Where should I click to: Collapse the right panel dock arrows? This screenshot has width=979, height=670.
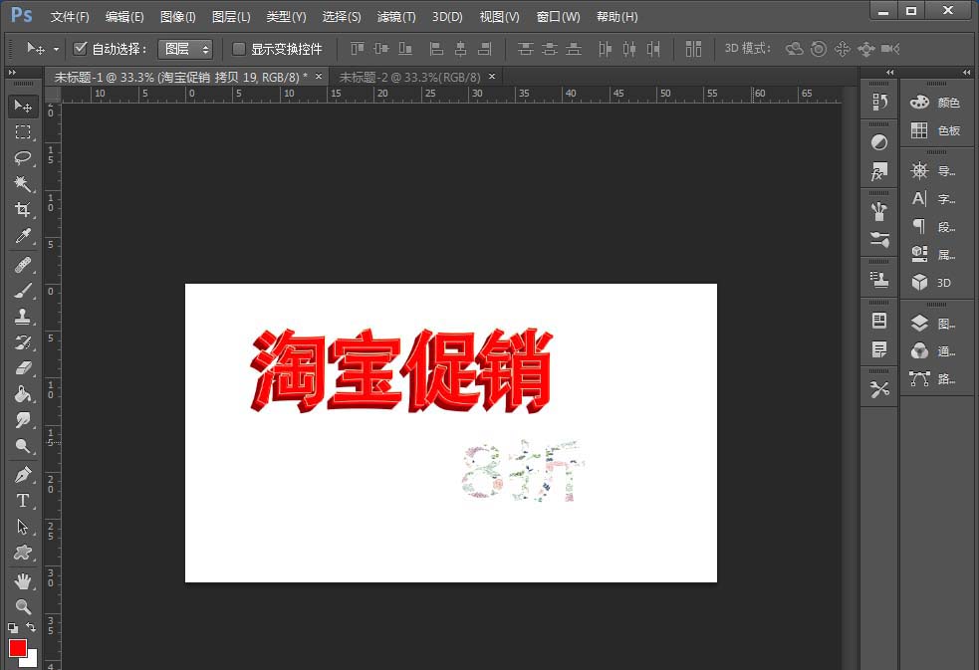[966, 73]
